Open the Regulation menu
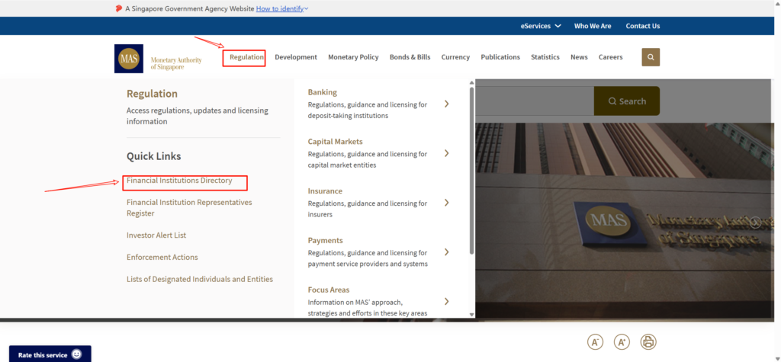This screenshot has height=362, width=781. point(246,57)
